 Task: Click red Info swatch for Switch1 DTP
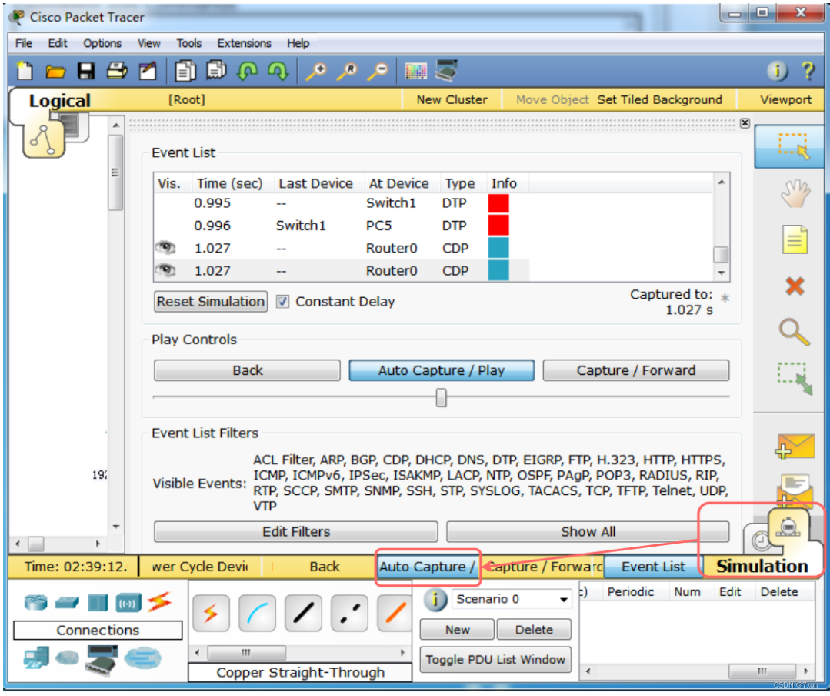498,202
